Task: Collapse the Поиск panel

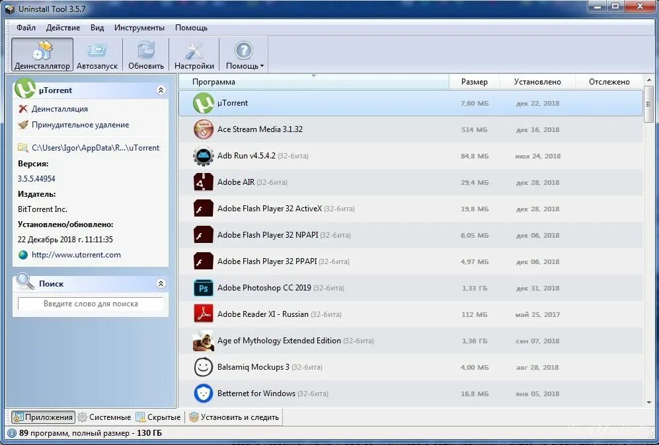Action: click(x=161, y=283)
